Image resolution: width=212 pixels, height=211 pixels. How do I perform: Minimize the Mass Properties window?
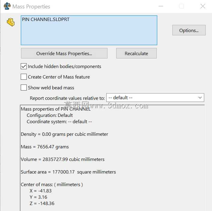pos(161,6)
